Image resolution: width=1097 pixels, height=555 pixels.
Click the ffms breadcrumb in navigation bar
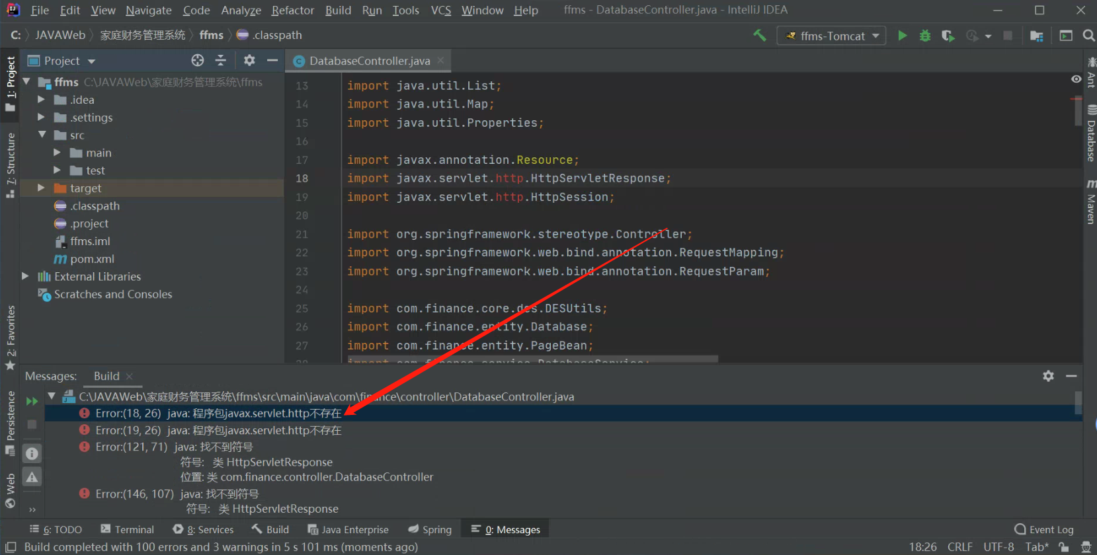pyautogui.click(x=212, y=35)
